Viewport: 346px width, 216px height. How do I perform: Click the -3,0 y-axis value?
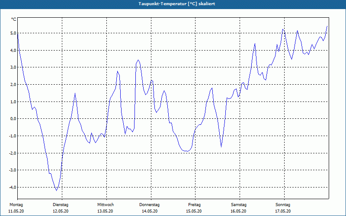coord(13,170)
